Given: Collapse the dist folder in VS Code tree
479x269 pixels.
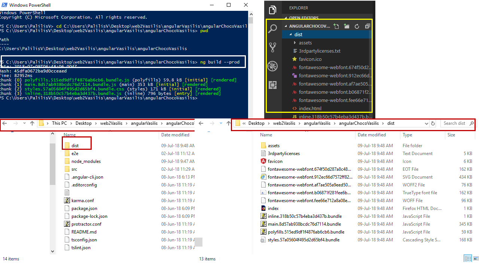Looking at the screenshot, I should click(x=291, y=34).
